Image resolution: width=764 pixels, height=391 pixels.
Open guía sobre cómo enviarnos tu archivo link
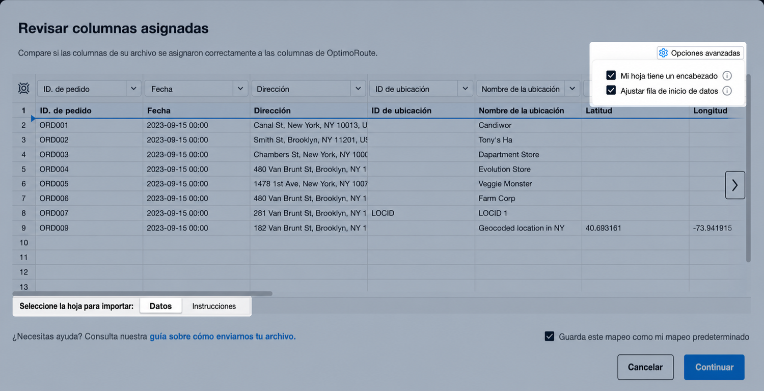pos(223,337)
